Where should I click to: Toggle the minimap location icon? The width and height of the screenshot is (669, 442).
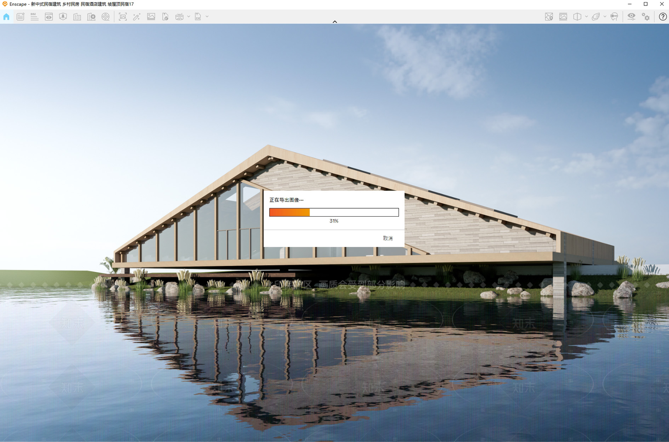coord(549,17)
